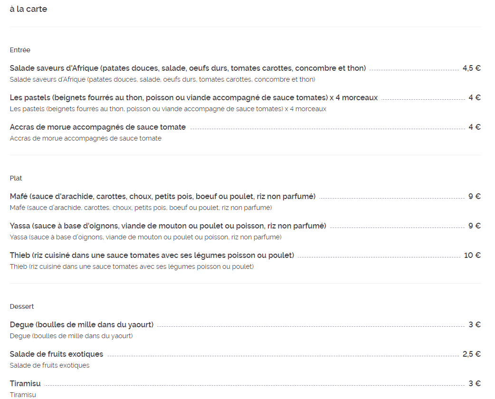Viewport: 495px width, 399px height.
Task: Click the 'à la carte' heading
Action: click(29, 9)
